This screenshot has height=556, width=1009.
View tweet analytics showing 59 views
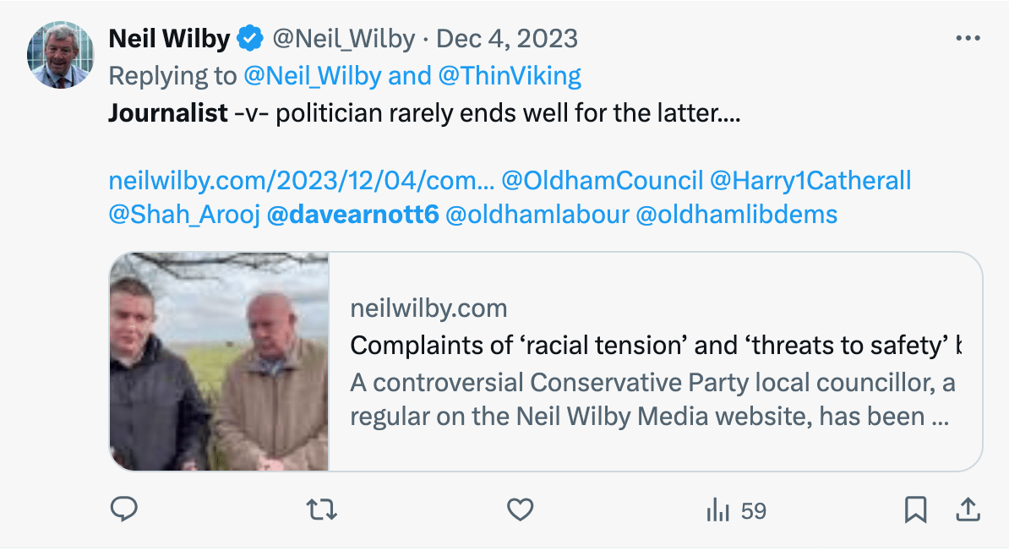735,510
